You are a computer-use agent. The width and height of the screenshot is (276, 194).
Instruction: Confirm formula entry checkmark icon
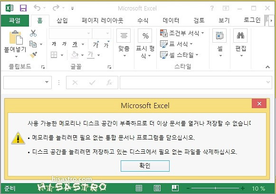pyautogui.click(x=92, y=83)
